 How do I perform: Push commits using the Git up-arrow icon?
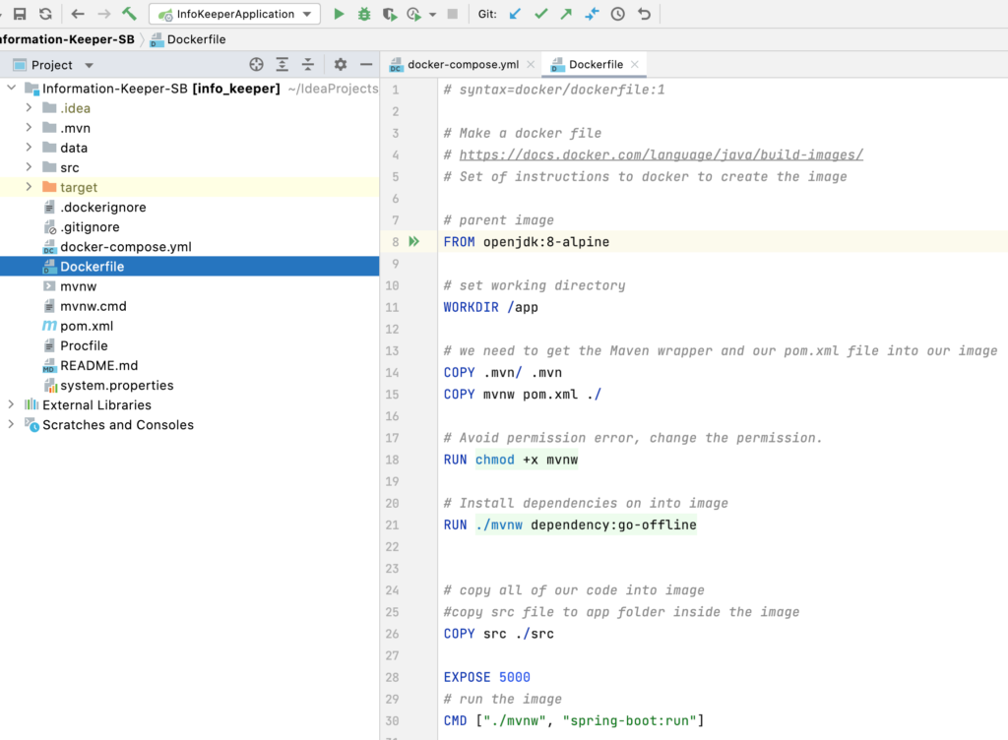click(565, 13)
